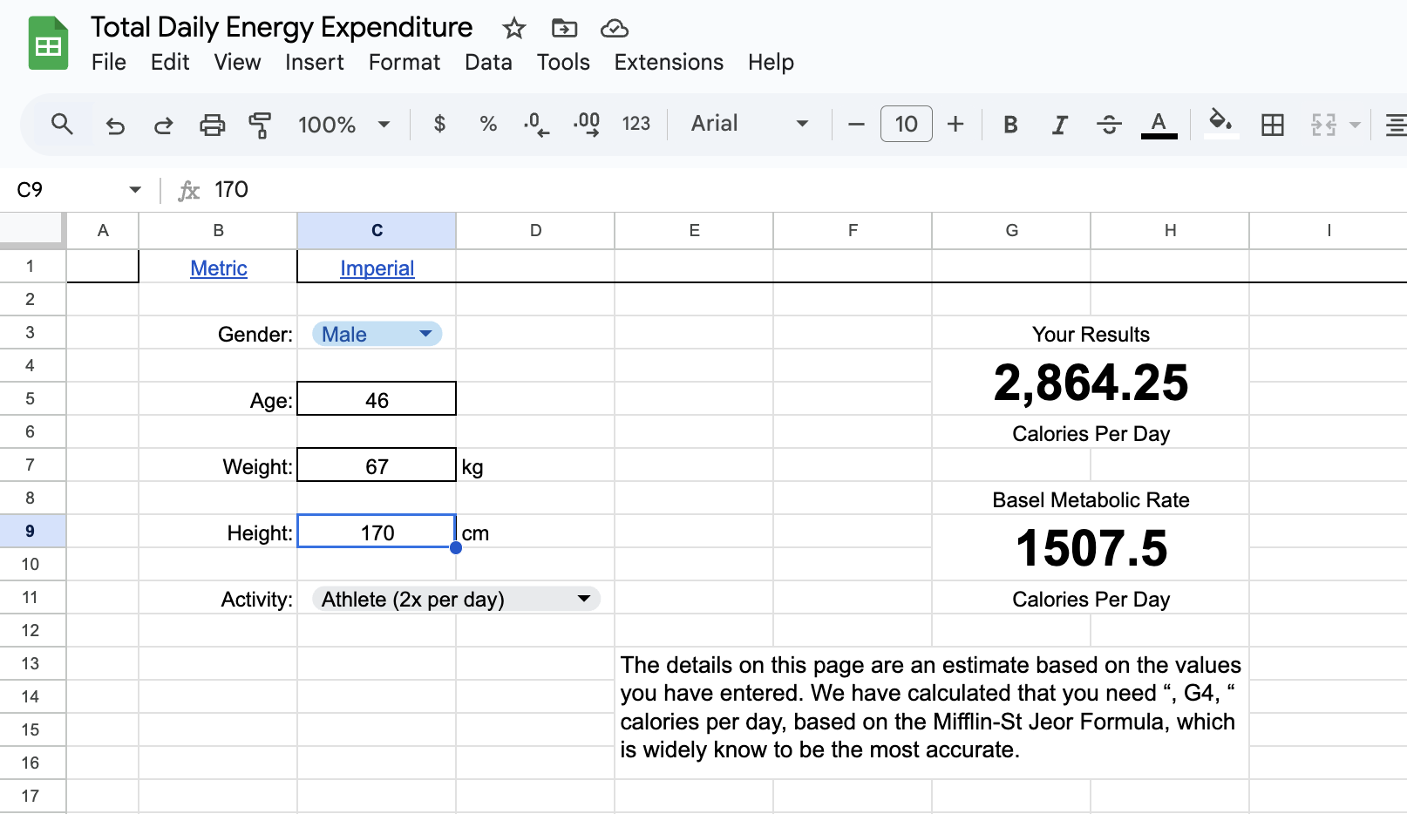Activate the paint format tool

tap(260, 125)
